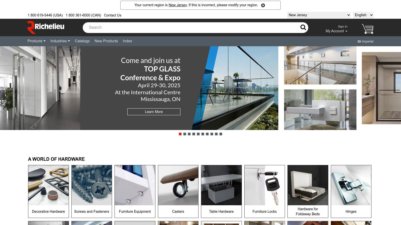Dismiss the region notice with the X icon
This screenshot has height=225, width=401.
pyautogui.click(x=263, y=5)
